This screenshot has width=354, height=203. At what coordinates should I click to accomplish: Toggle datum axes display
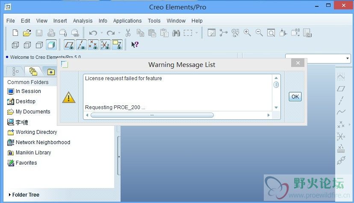click(x=81, y=45)
